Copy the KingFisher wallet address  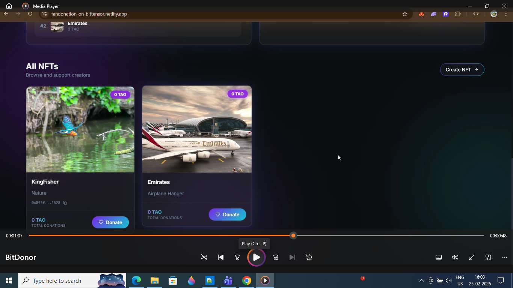[65, 203]
